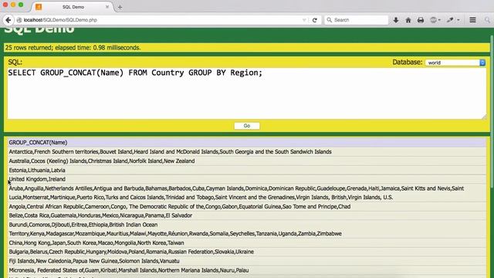The width and height of the screenshot is (494, 278).
Task: Click the text area resize handle corner
Action: click(x=484, y=117)
